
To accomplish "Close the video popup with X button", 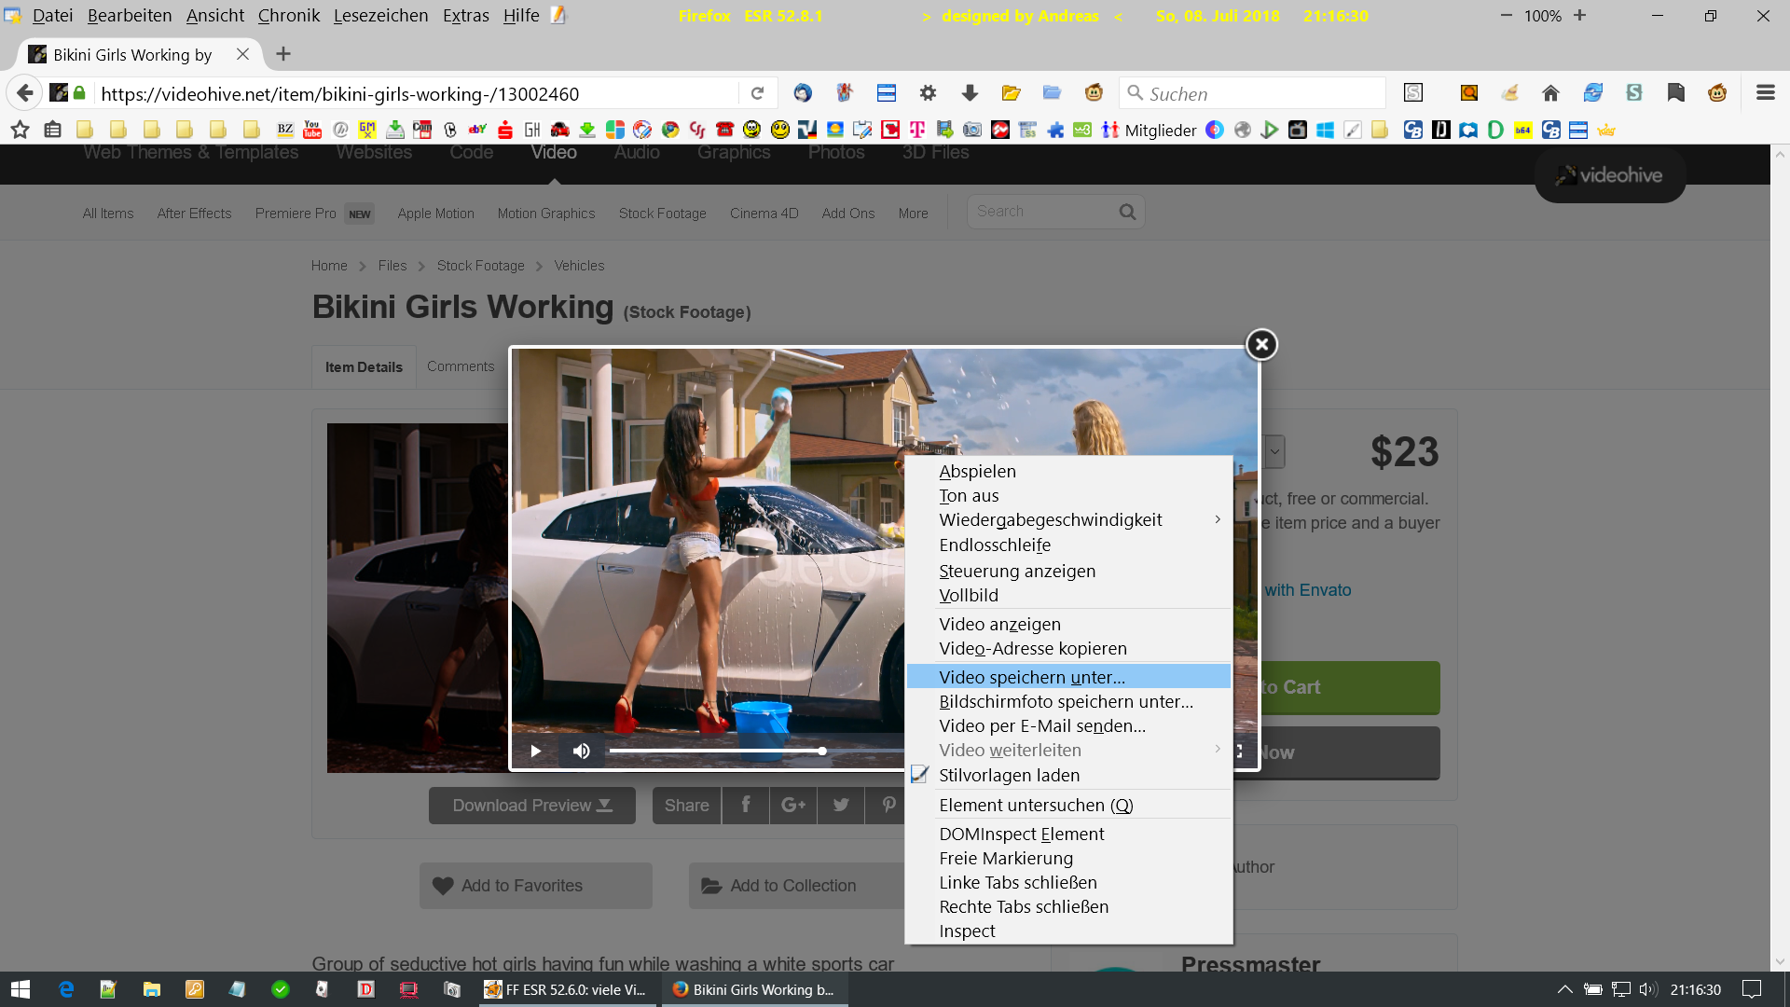I will coord(1261,345).
